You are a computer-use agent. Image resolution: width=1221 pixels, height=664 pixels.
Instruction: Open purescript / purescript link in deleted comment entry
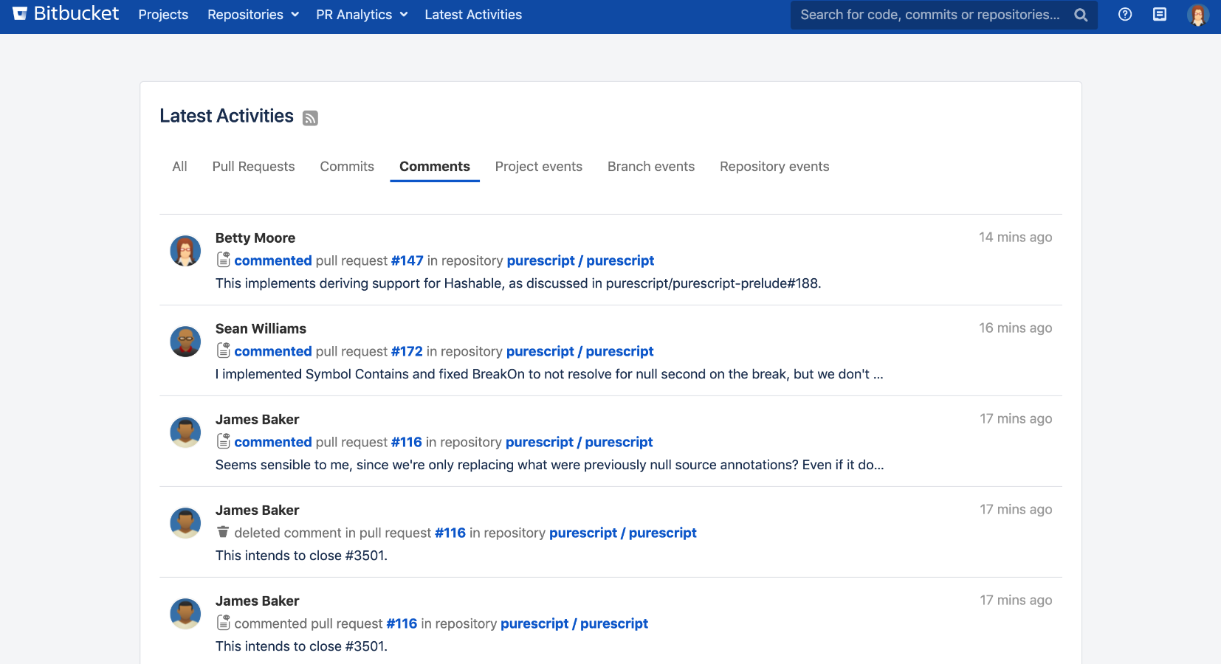(622, 533)
